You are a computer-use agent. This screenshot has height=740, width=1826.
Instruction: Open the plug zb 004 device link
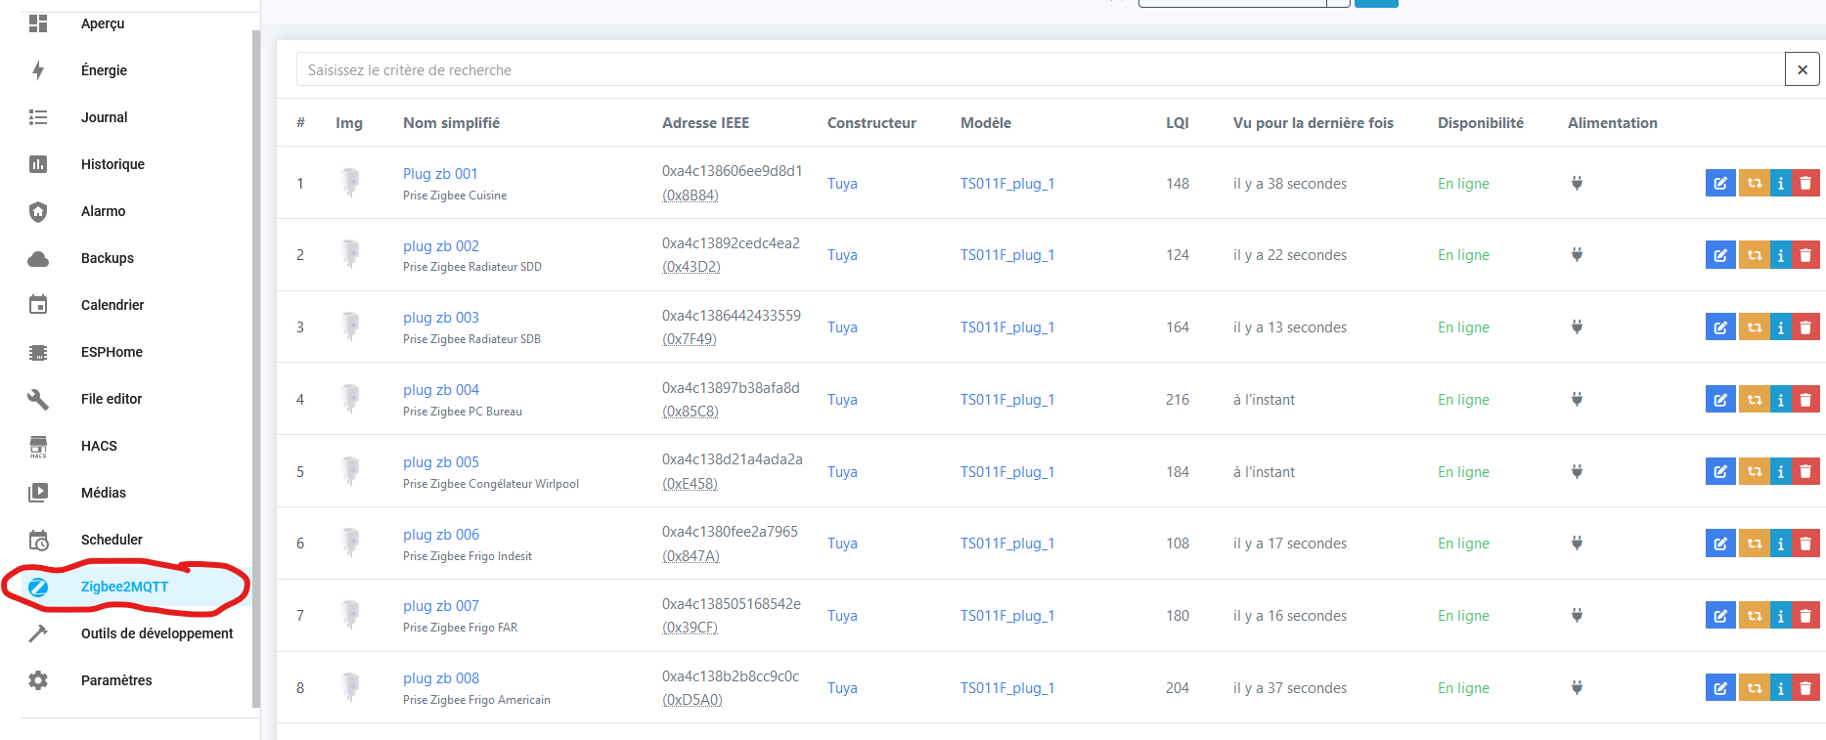tap(441, 390)
